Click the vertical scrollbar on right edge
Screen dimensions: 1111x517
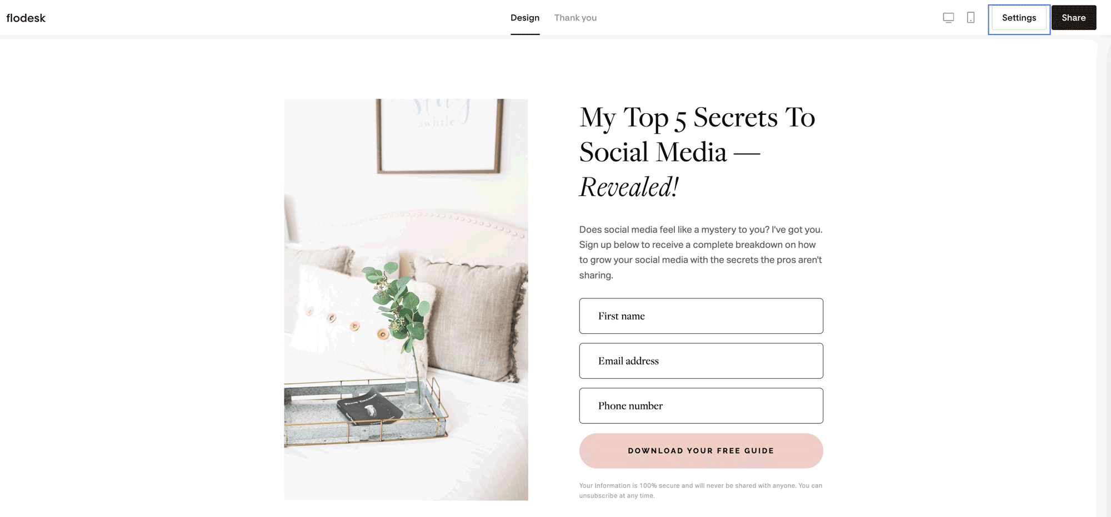point(1103,277)
